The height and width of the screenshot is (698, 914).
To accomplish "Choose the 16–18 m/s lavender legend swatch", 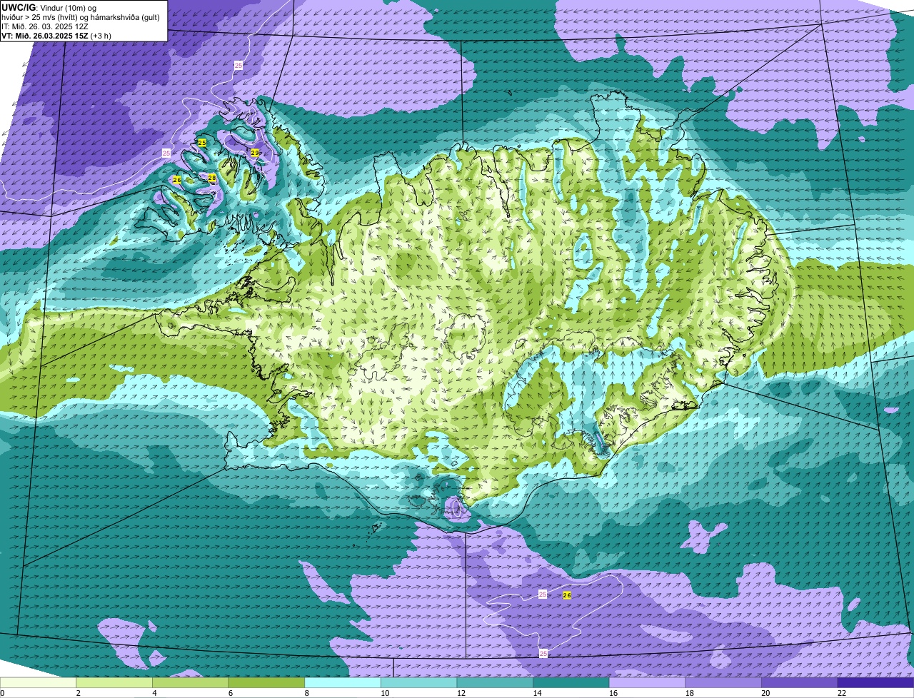I will point(648,682).
